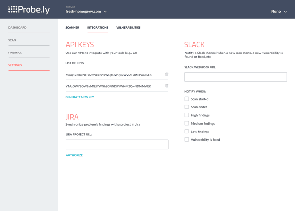Enable the Scan started notification
295x211 pixels.
click(x=187, y=99)
